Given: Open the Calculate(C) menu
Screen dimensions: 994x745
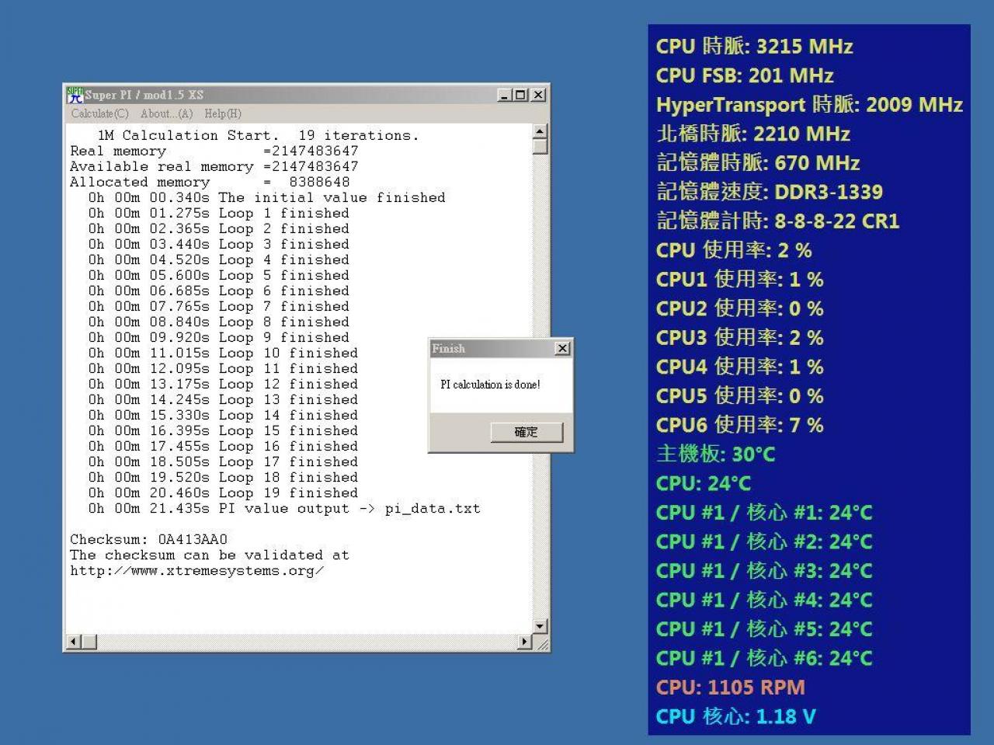Looking at the screenshot, I should click(100, 113).
